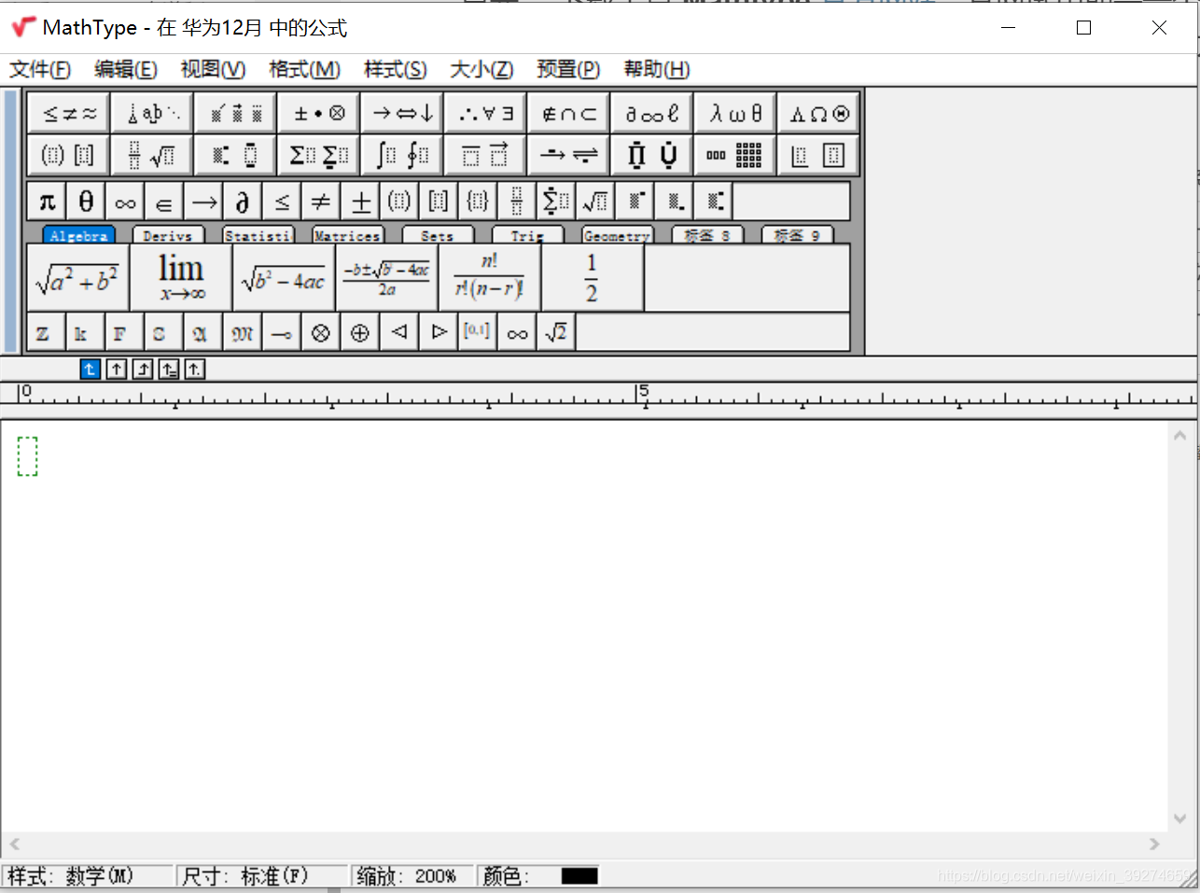Insert the fraction template in small bar
This screenshot has height=893, width=1200.
517,201
